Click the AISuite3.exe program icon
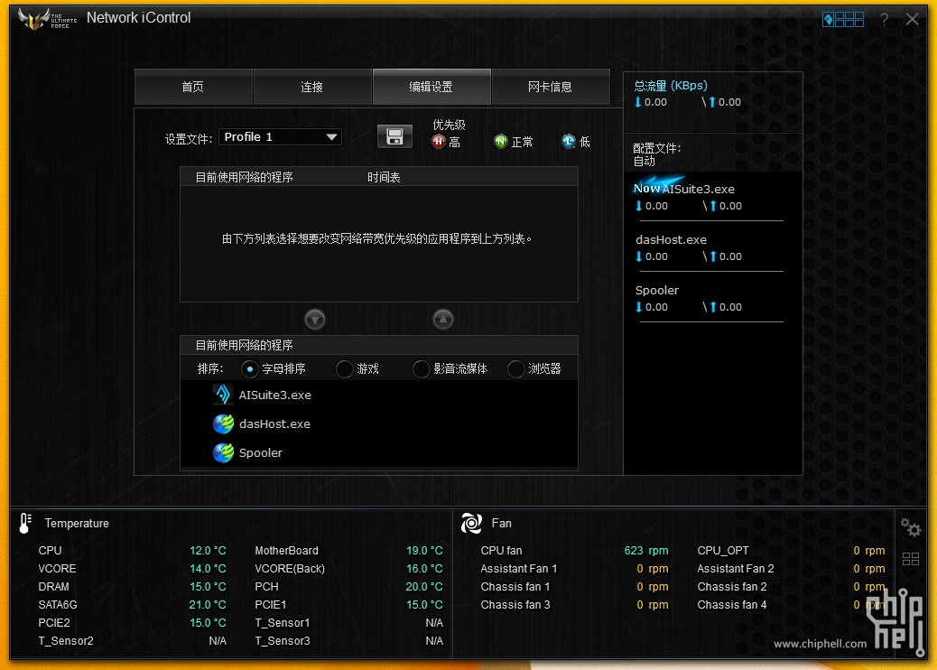The height and width of the screenshot is (670, 937). click(x=223, y=395)
